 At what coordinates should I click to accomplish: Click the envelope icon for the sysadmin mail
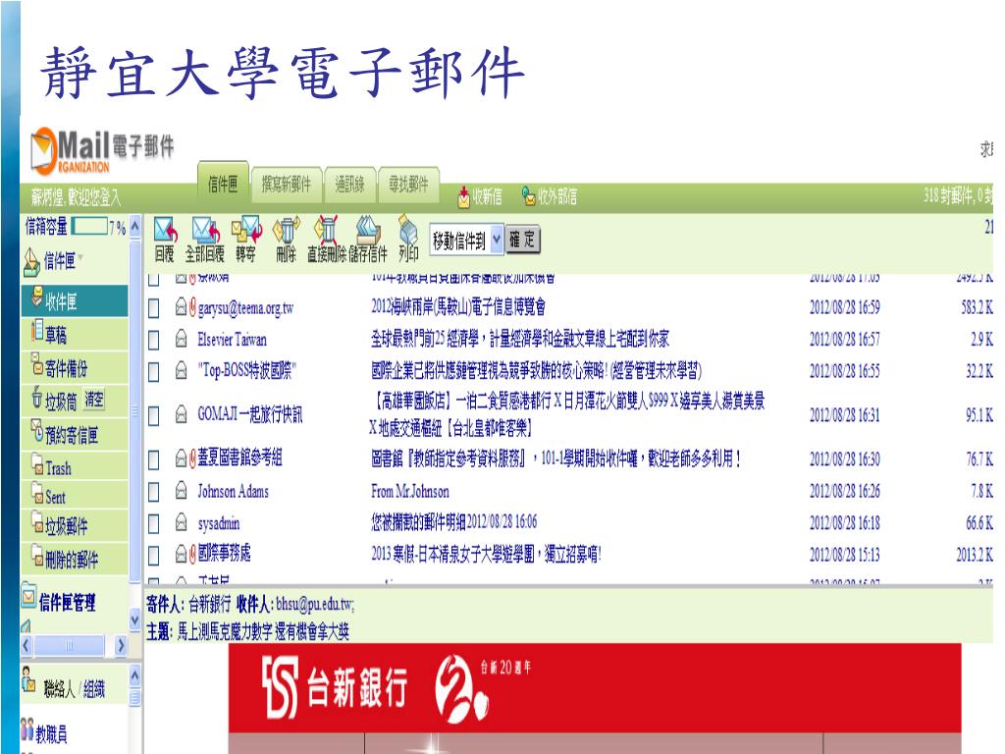[182, 522]
